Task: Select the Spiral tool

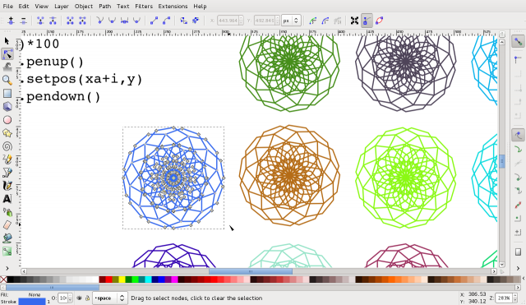Action: pyautogui.click(x=7, y=146)
